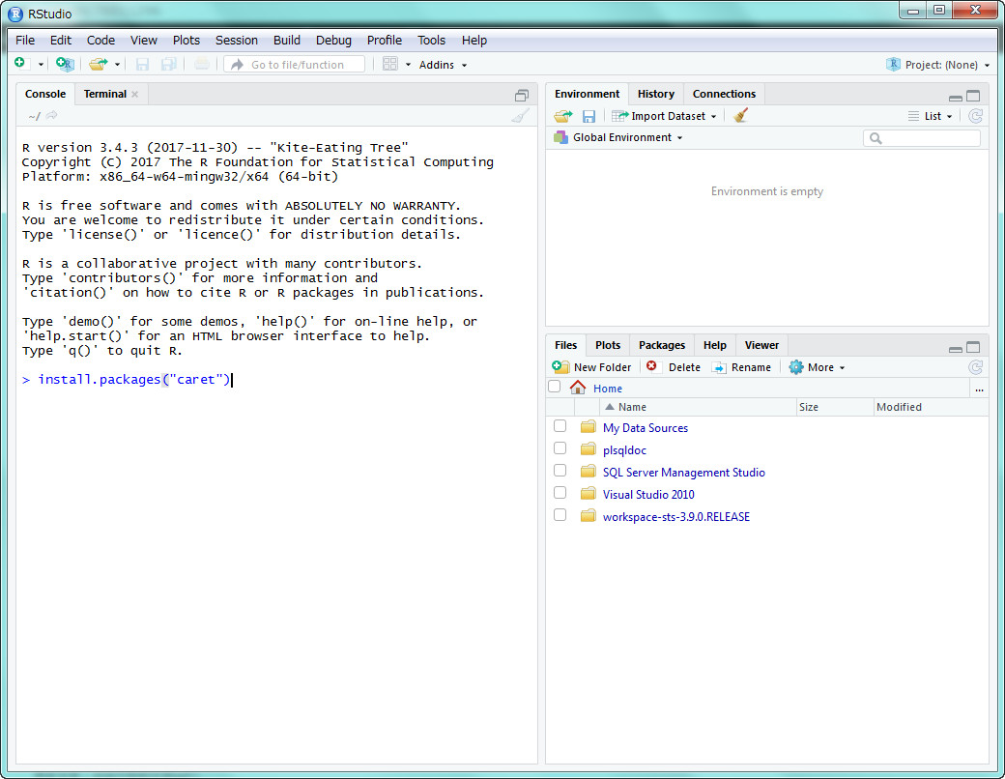Open the Session menu
Image resolution: width=1005 pixels, height=779 pixels.
tap(237, 41)
